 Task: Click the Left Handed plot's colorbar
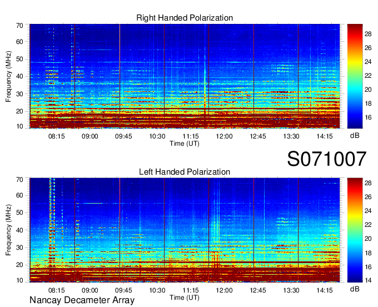pos(355,230)
